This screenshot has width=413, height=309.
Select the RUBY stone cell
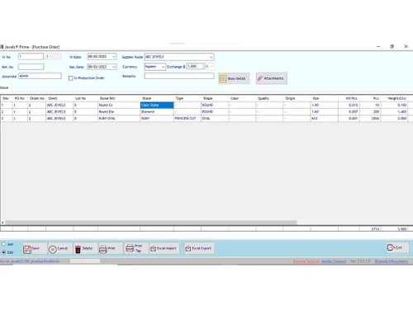(x=157, y=119)
